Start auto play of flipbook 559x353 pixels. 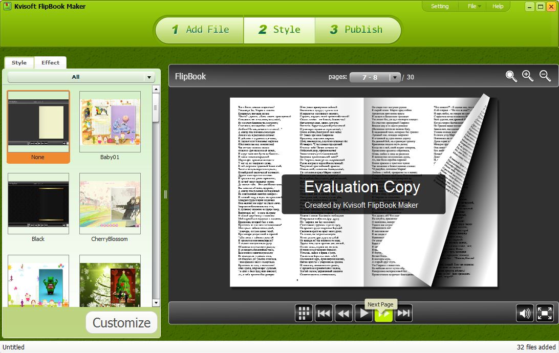pos(363,313)
